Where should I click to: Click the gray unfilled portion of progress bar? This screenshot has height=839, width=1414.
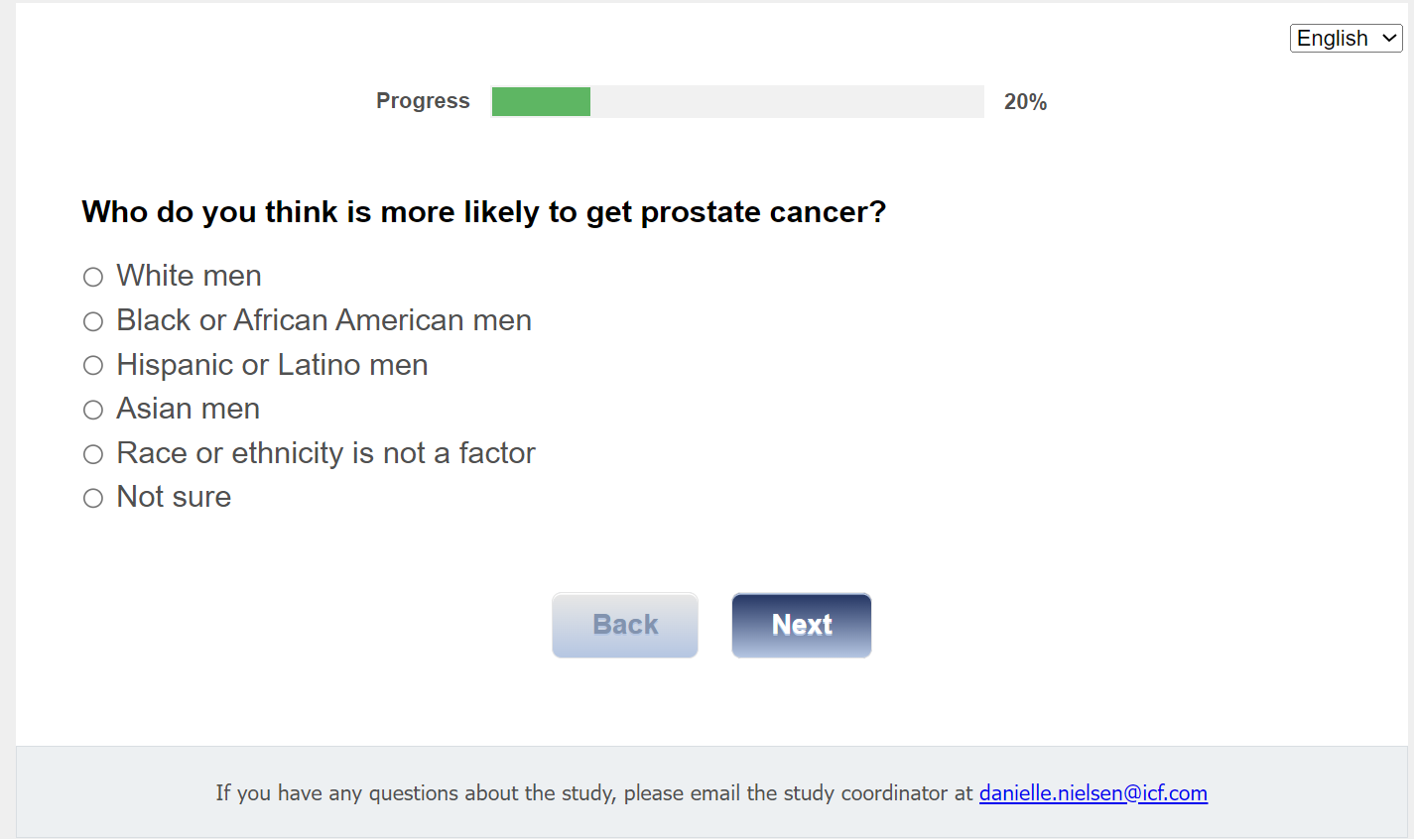[x=786, y=101]
